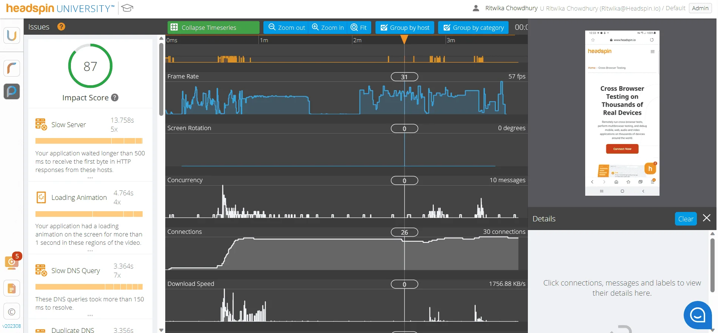Click the Frame Rate label
Image resolution: width=718 pixels, height=333 pixels.
click(183, 77)
